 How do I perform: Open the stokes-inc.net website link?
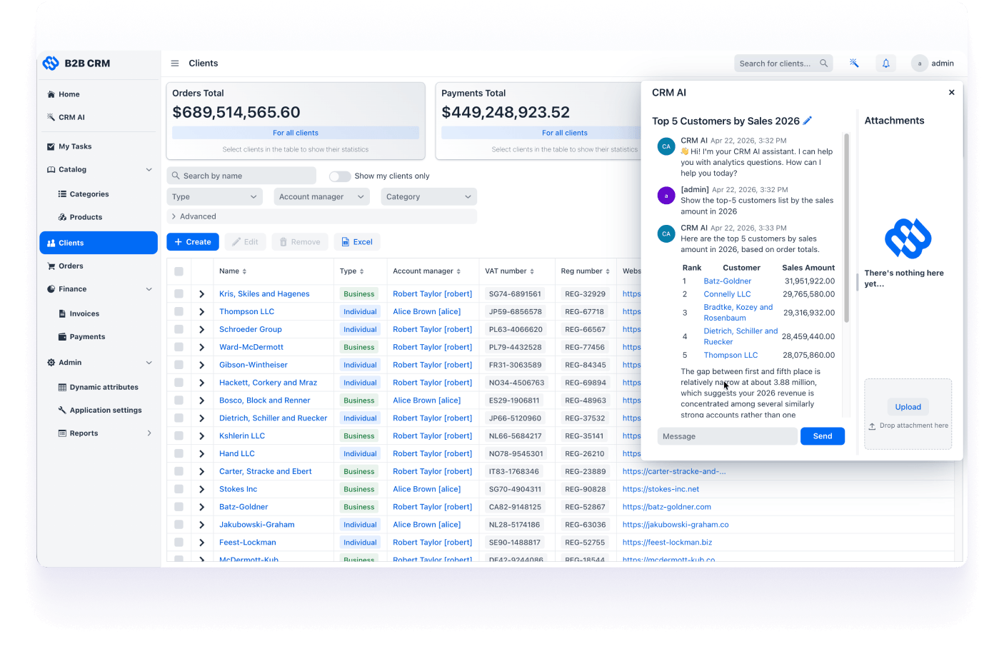pos(661,489)
